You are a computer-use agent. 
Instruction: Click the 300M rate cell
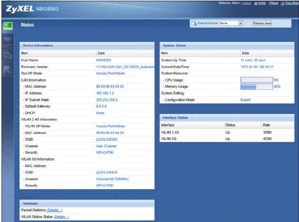[267, 132]
